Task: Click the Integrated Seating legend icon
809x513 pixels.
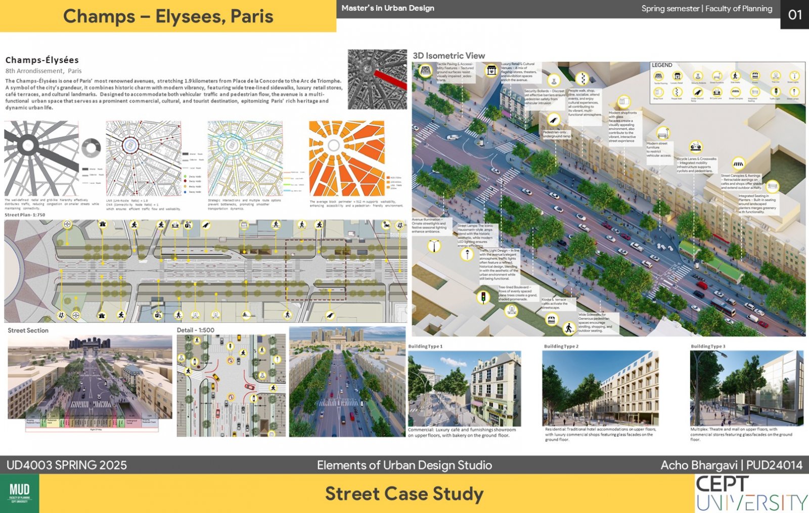Action: (755, 92)
